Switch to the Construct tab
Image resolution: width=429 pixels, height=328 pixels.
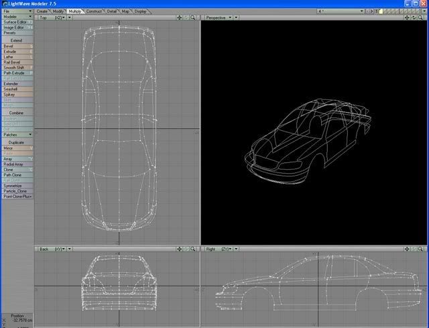(94, 11)
